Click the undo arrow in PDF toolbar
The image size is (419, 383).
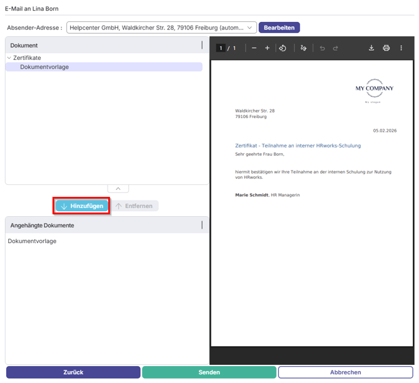323,48
